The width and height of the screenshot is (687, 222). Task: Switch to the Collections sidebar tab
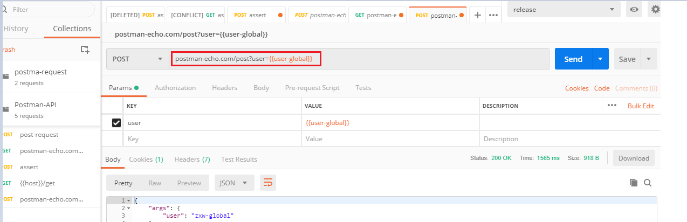pyautogui.click(x=72, y=29)
